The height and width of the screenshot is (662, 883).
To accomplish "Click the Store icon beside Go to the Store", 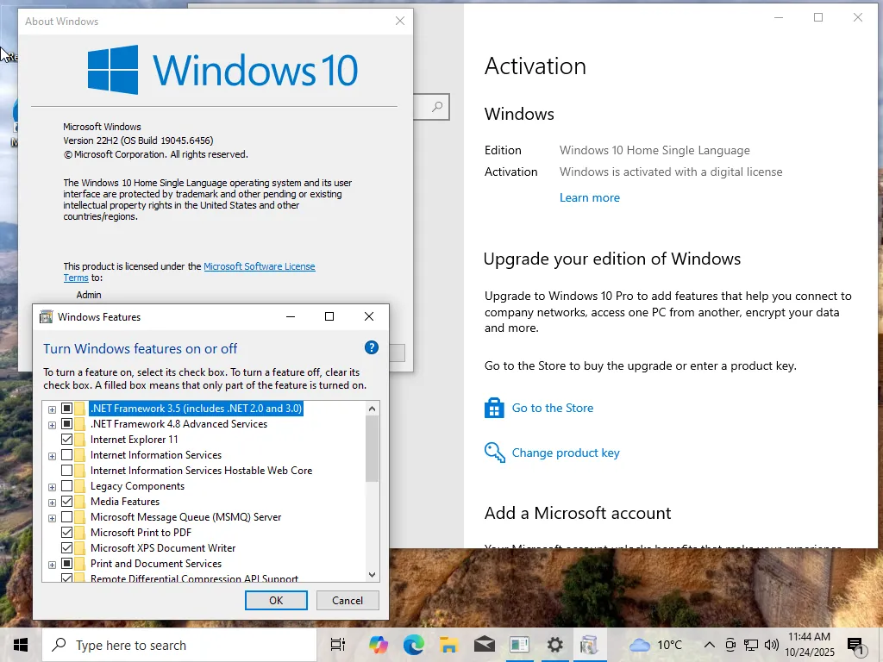I will (x=494, y=408).
